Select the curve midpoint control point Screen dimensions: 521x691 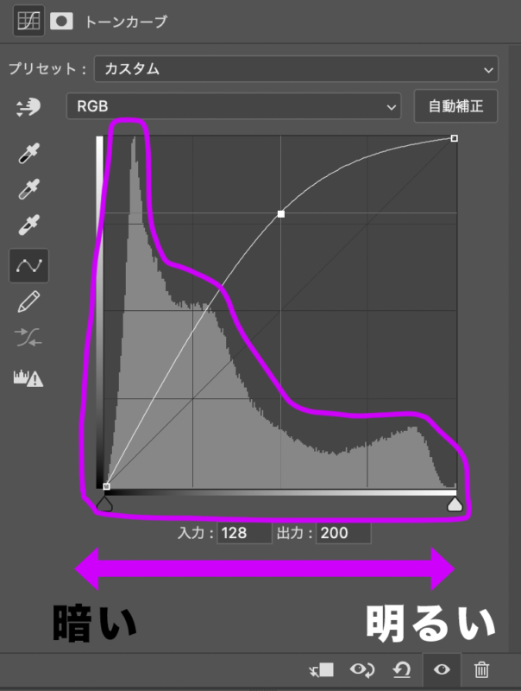pyautogui.click(x=280, y=214)
